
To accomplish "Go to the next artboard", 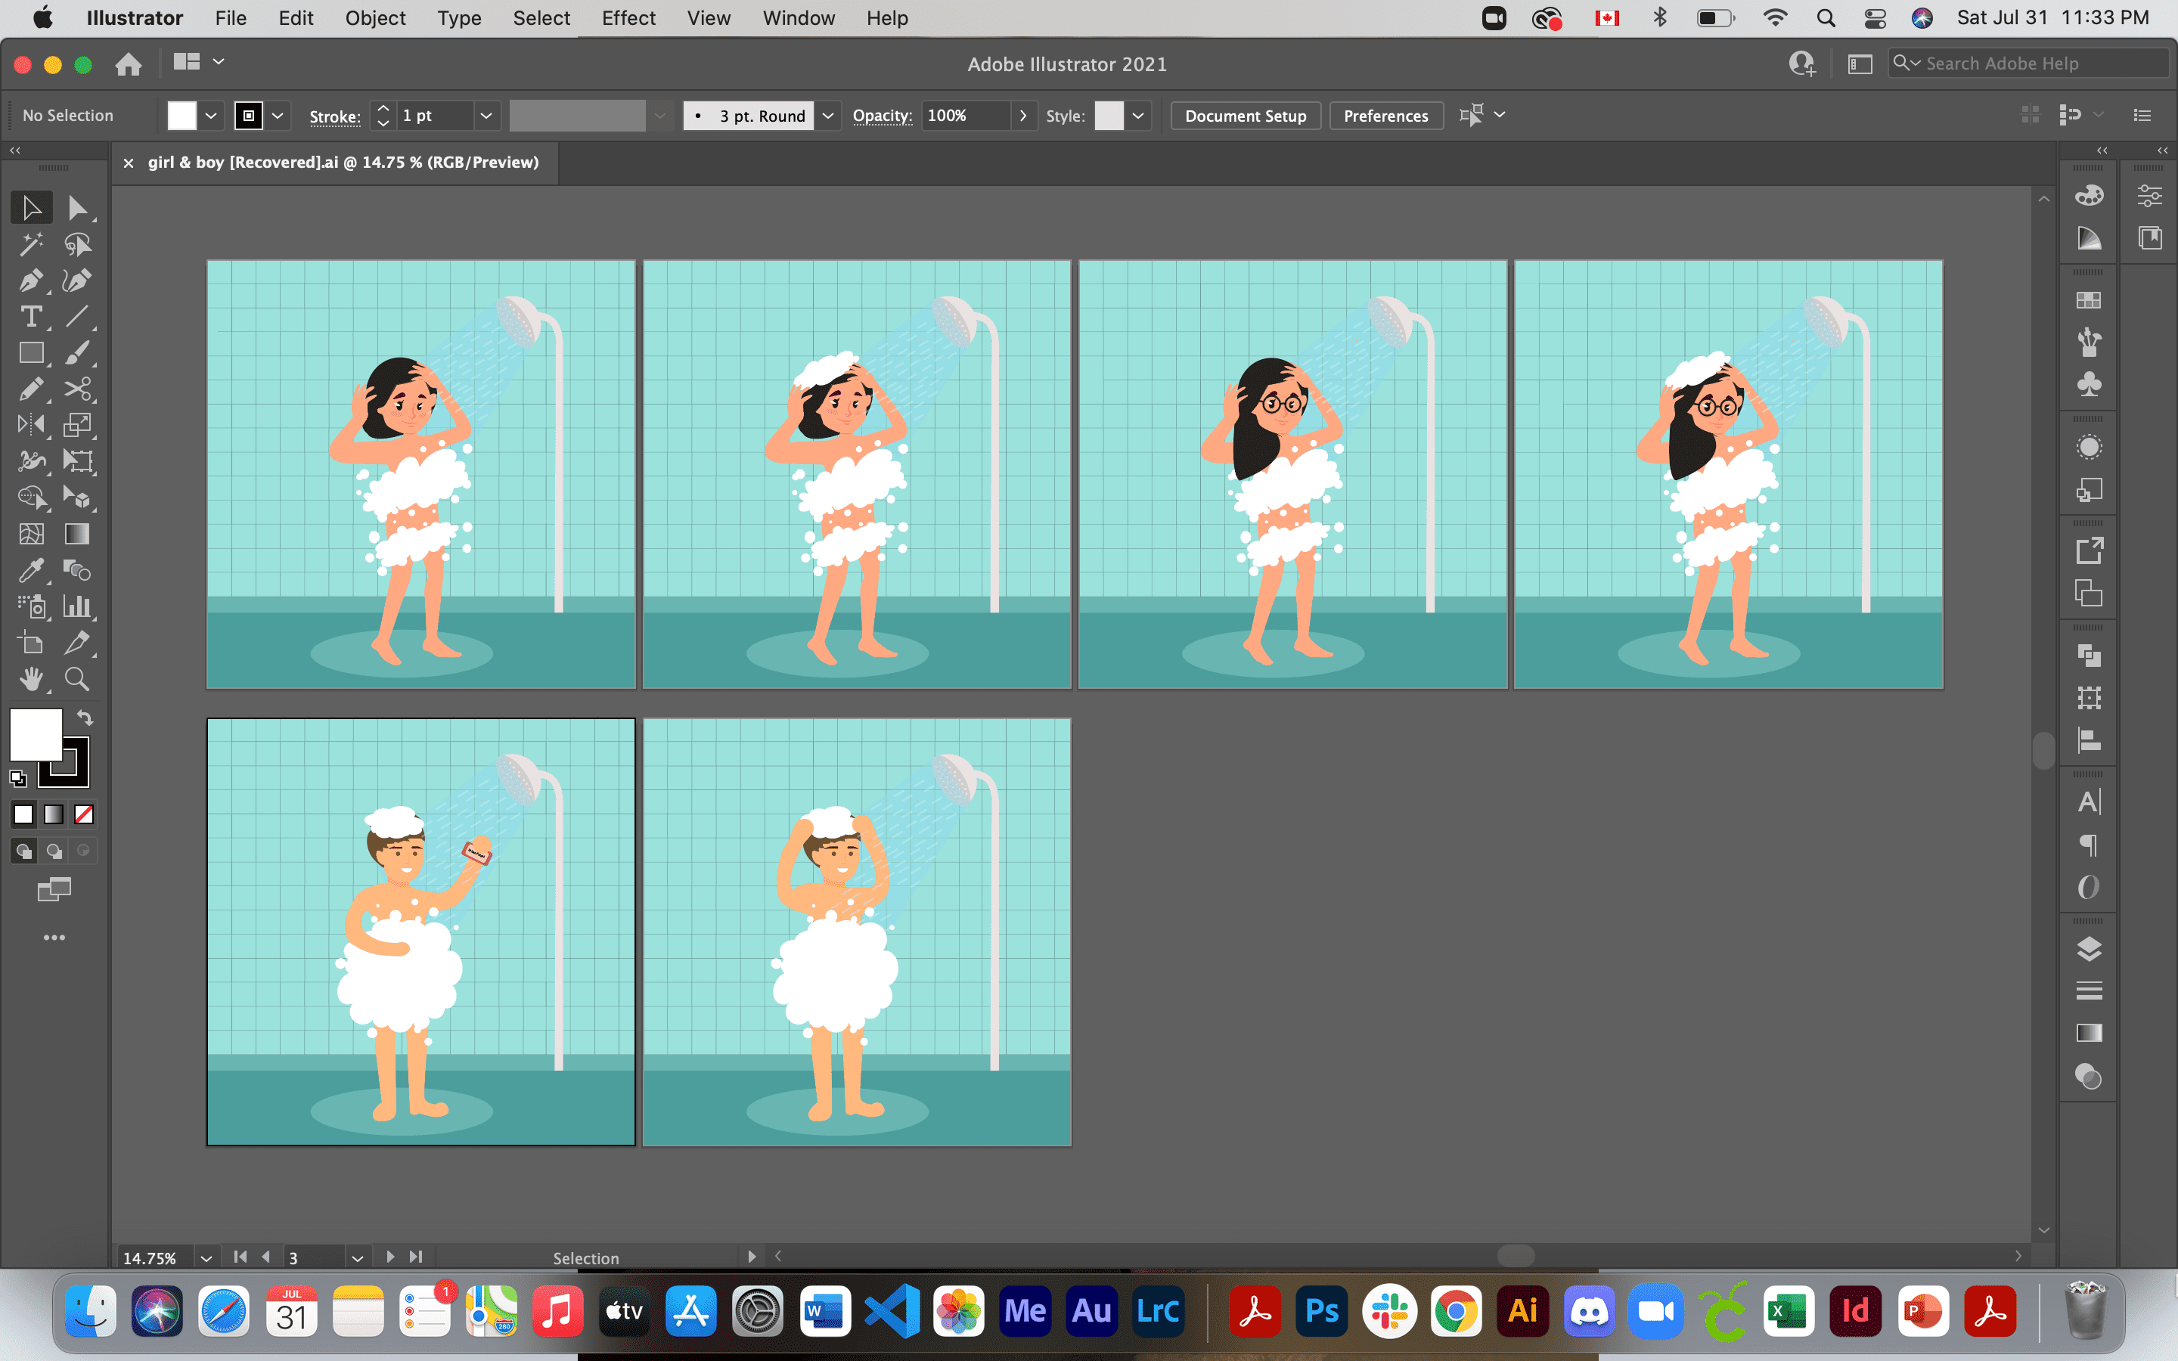I will [x=389, y=1257].
